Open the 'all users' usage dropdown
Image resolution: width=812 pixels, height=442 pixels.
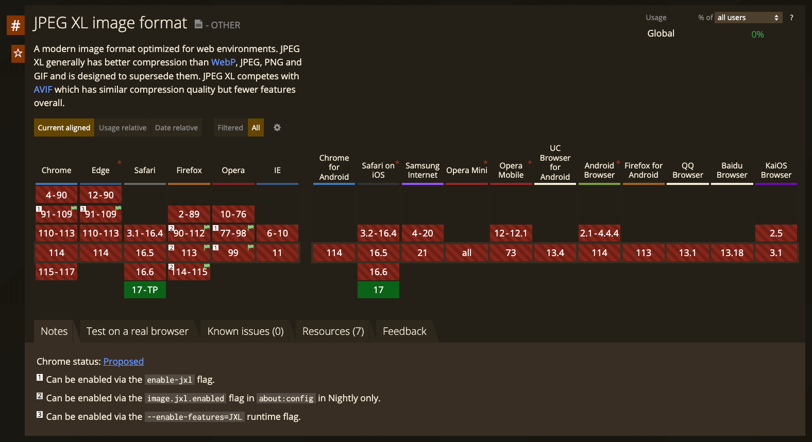748,18
